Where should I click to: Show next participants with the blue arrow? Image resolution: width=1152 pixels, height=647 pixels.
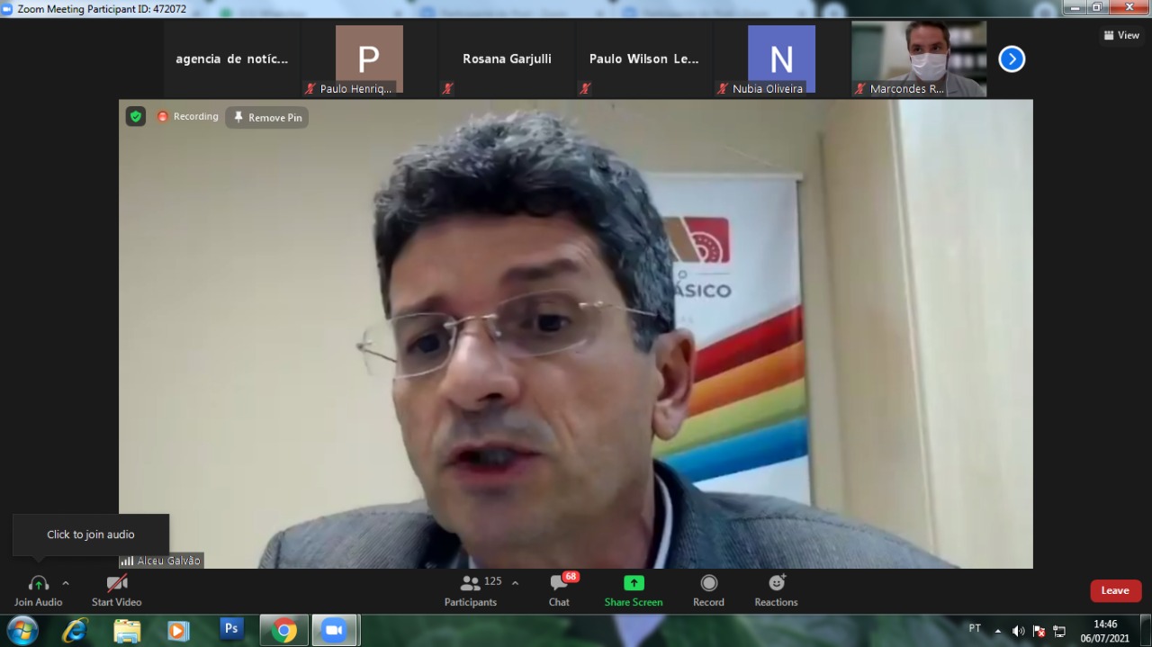pyautogui.click(x=1012, y=59)
